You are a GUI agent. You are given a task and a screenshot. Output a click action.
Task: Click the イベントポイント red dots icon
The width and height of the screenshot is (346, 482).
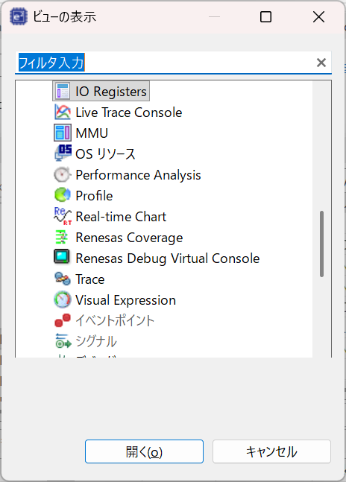tap(63, 320)
